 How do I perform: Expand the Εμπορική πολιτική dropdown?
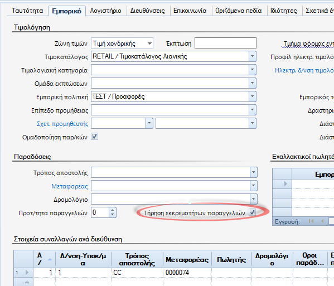pos(252,96)
